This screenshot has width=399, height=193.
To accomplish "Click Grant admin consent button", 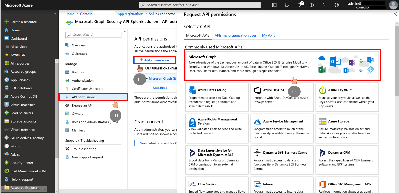I will coord(156,143).
